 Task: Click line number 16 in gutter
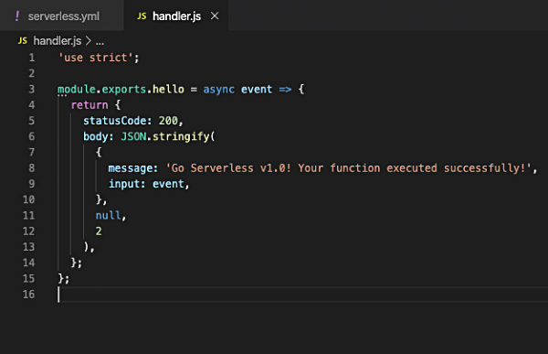coord(29,295)
